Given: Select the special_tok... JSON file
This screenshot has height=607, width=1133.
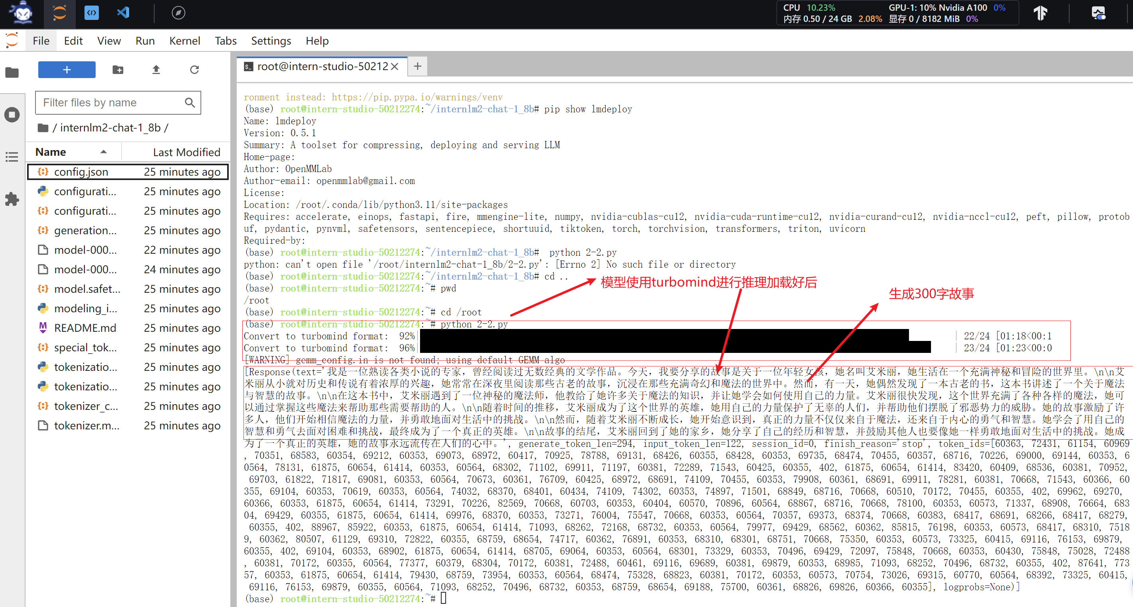Looking at the screenshot, I should click(x=128, y=347).
